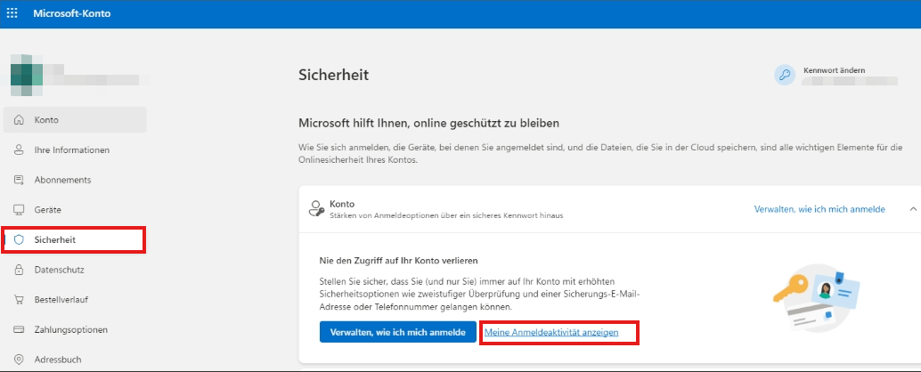
Task: Select the Sicherheit sidebar item
Action: coord(74,240)
